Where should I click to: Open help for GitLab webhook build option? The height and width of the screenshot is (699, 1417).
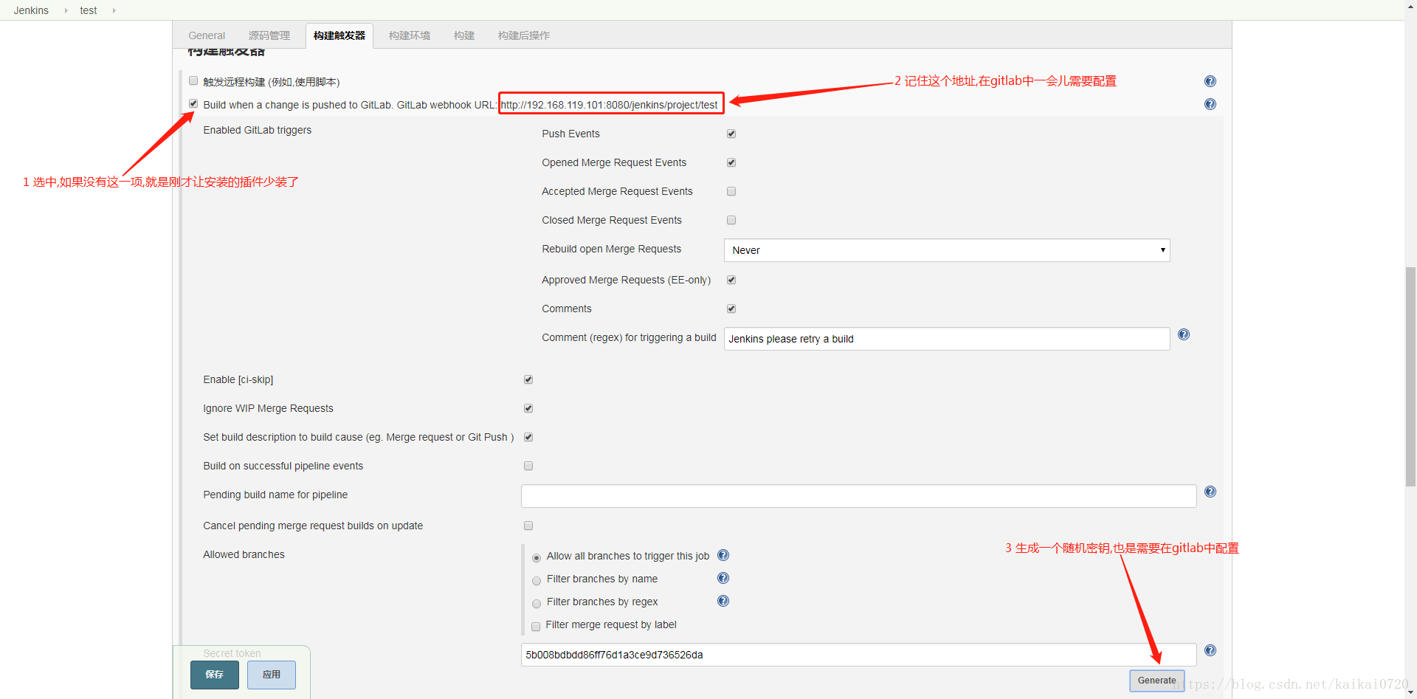pos(1210,104)
